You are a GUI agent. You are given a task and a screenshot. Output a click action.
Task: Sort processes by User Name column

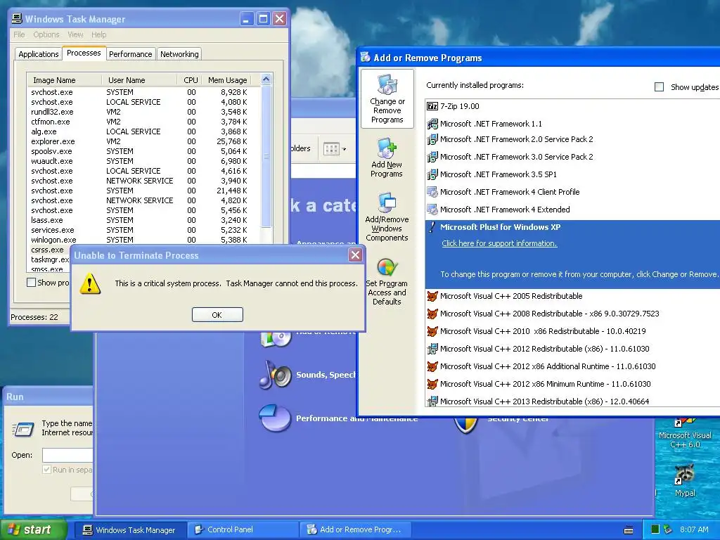click(x=139, y=80)
